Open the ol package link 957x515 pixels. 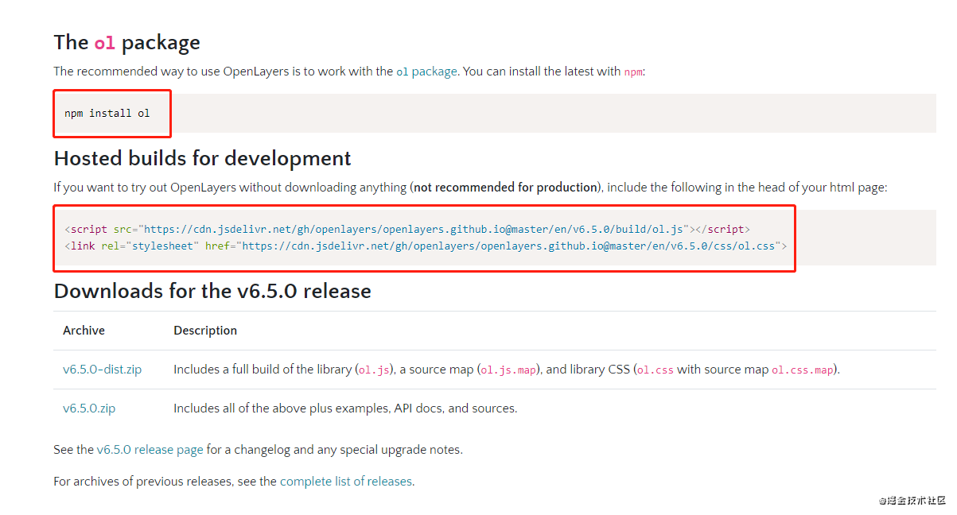[426, 72]
